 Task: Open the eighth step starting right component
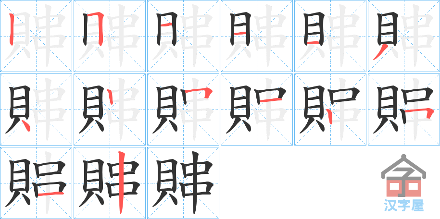[x=110, y=109]
